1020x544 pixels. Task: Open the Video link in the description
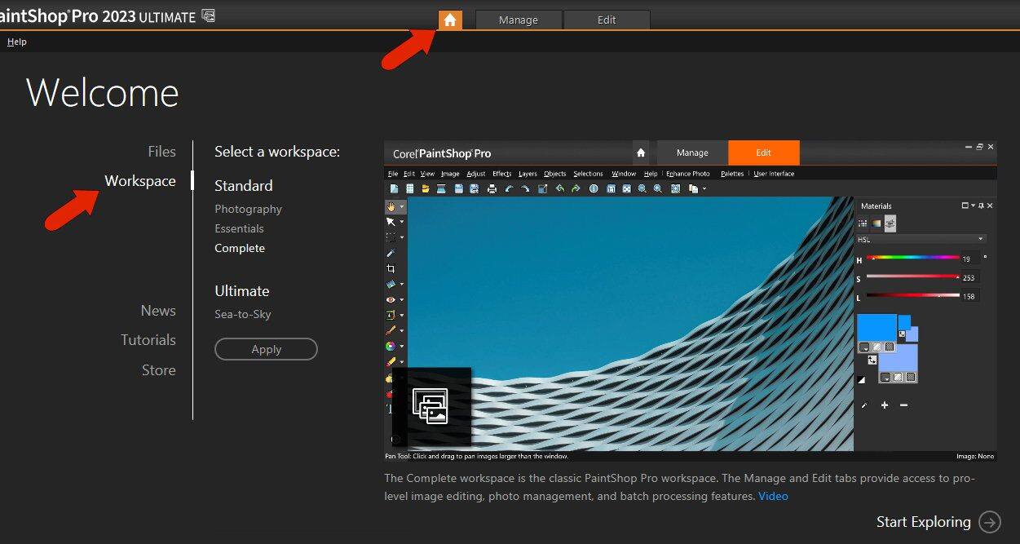pos(773,496)
